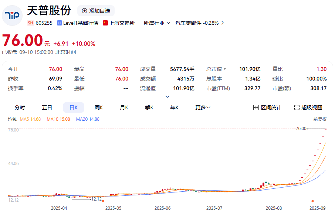Click 已收盘 09-10 15:00:00 status text
Image resolution: width=335 pixels, height=212 pixels.
click(x=39, y=52)
